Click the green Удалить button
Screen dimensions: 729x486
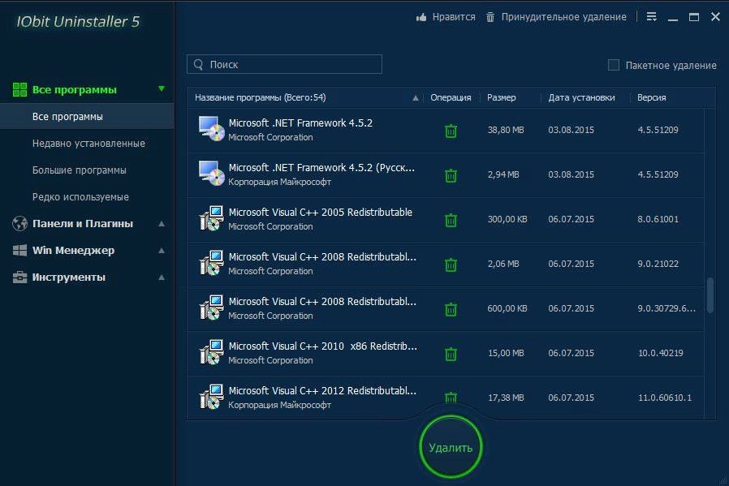coord(451,447)
